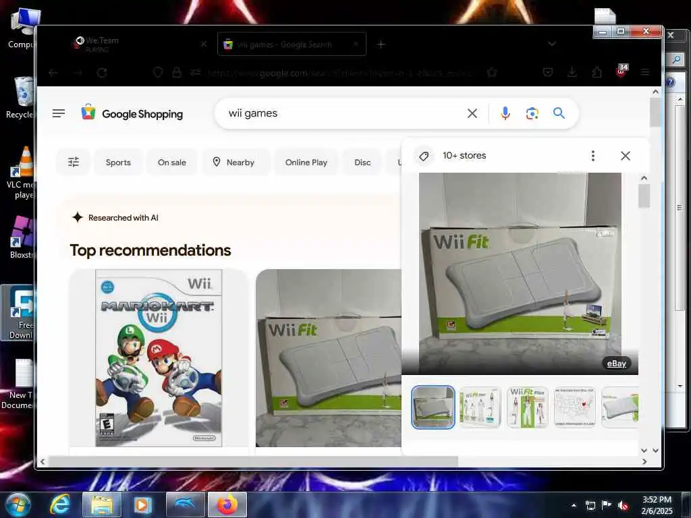Open Windows Media Player taskbar icon
Viewport: 691px width, 518px height.
[x=142, y=505]
